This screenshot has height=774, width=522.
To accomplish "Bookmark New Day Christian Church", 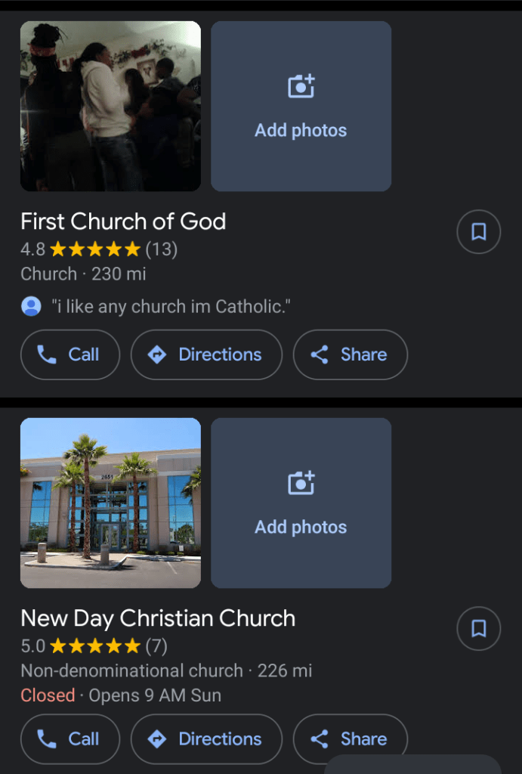I will click(479, 628).
